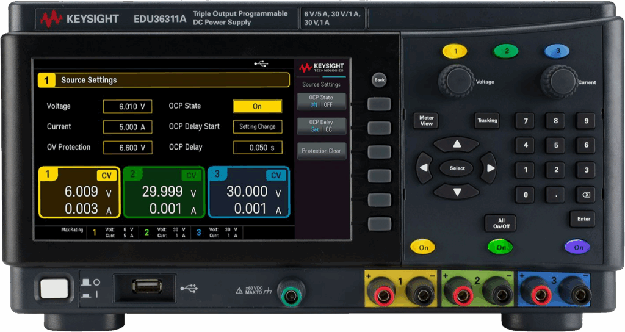This screenshot has height=332, width=625.
Task: Select OCP Delay Set CC menu item
Action: click(321, 126)
